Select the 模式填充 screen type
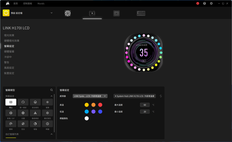 click(47, 113)
